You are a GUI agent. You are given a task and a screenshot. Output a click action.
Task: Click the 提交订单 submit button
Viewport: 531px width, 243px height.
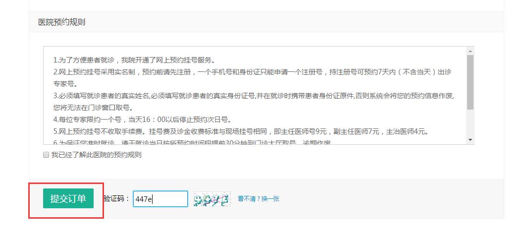68,198
